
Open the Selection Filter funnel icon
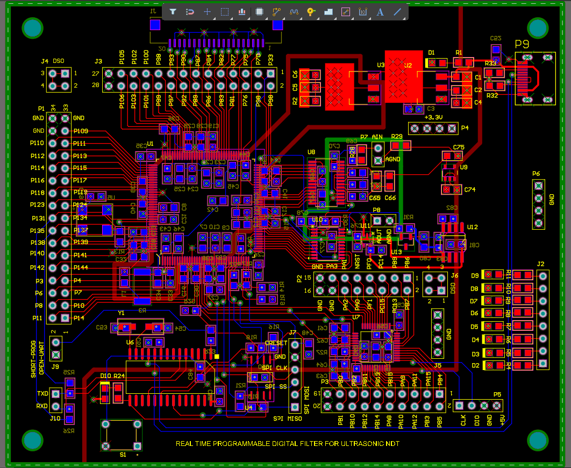[173, 11]
